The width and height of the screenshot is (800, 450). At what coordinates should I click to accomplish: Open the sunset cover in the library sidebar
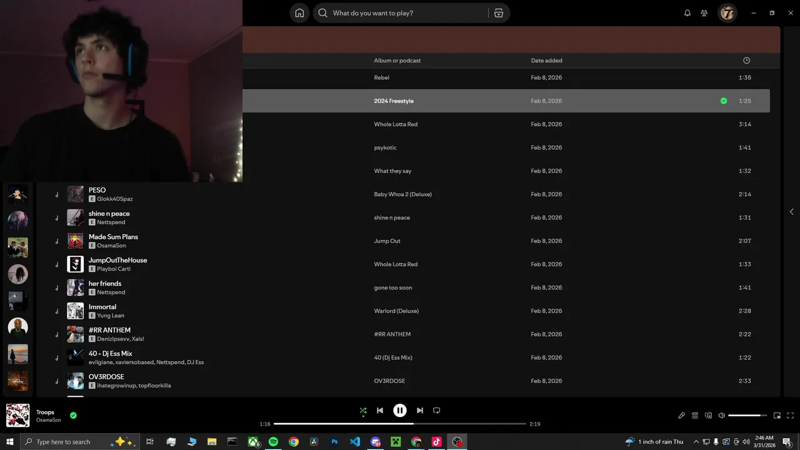click(17, 354)
